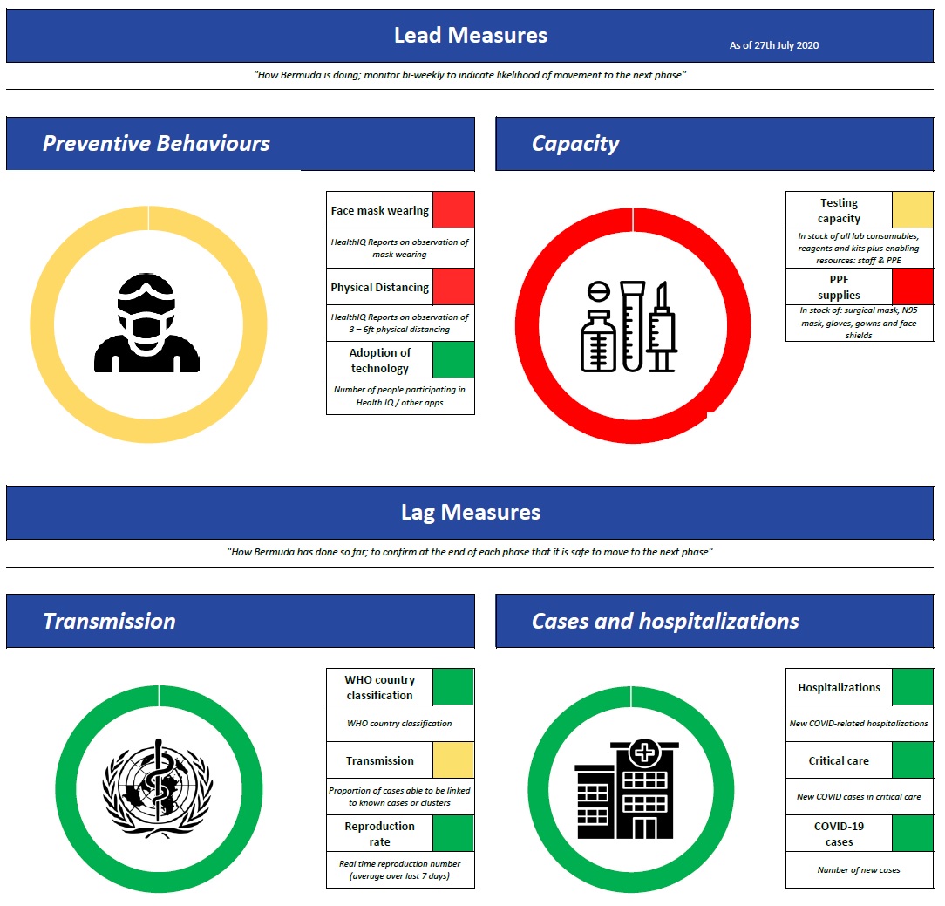Click the Preventive Behaviours section heading
945x906 pixels.
[x=156, y=144]
